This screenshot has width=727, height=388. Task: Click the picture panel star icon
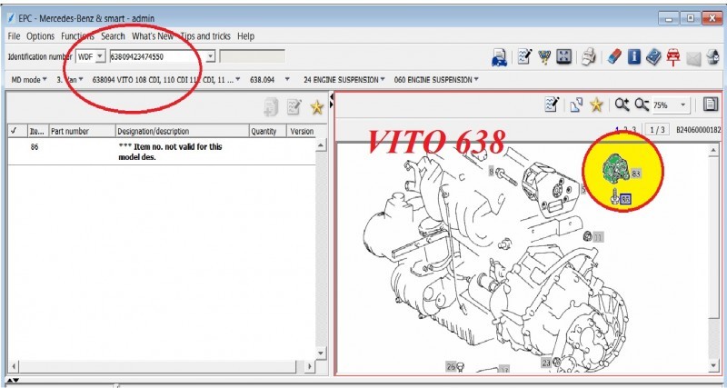596,105
